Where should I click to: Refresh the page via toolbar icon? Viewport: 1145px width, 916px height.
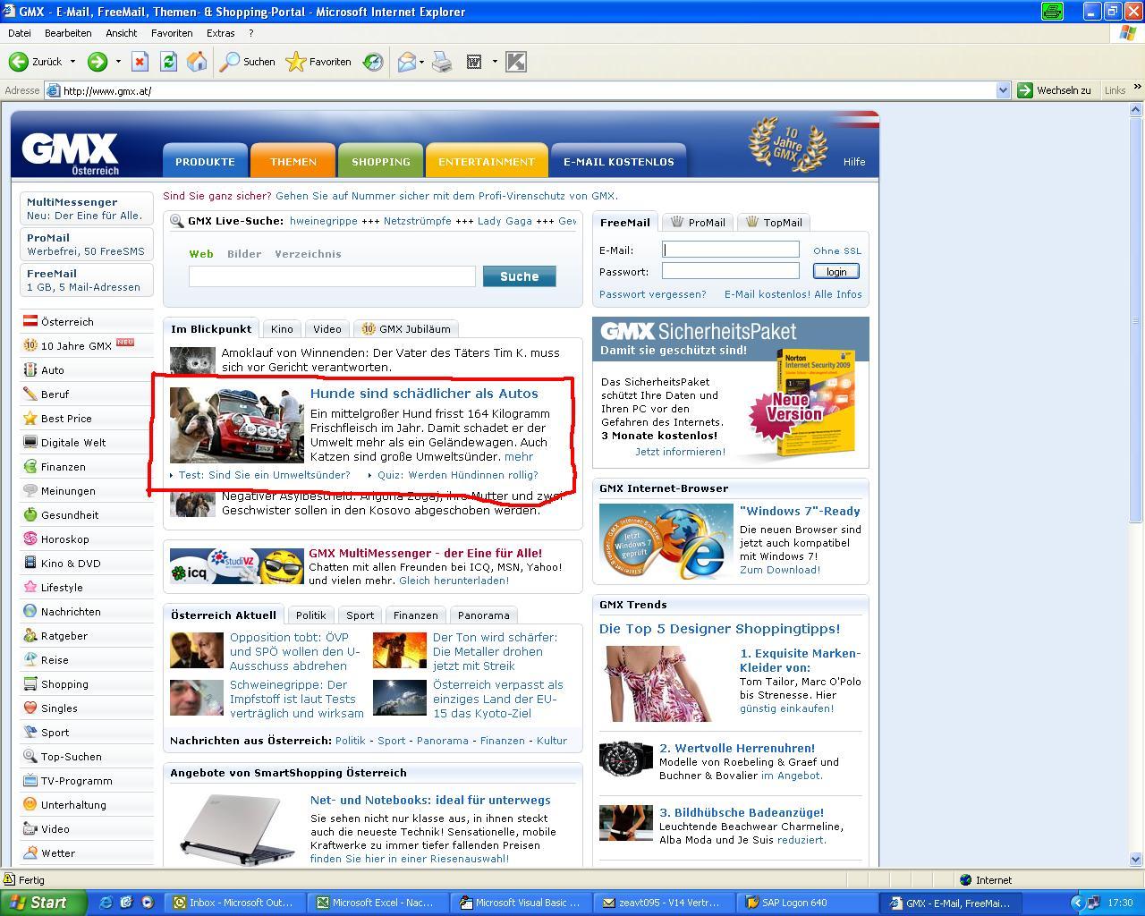point(168,62)
